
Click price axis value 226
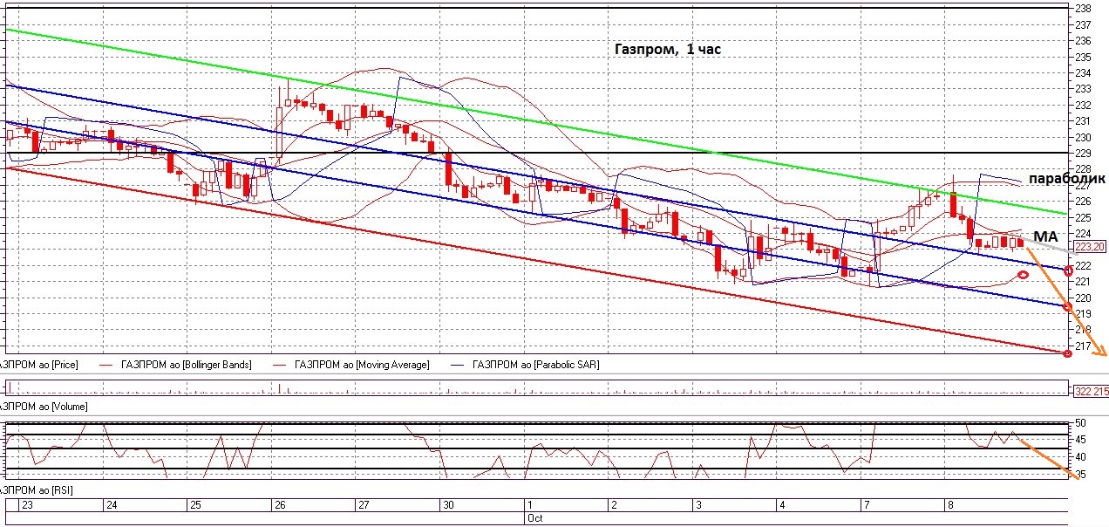(1085, 202)
